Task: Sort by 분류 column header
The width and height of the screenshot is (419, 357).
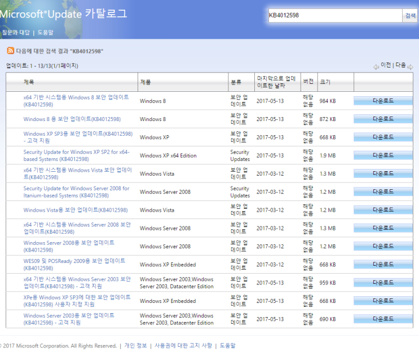Action: (x=236, y=82)
